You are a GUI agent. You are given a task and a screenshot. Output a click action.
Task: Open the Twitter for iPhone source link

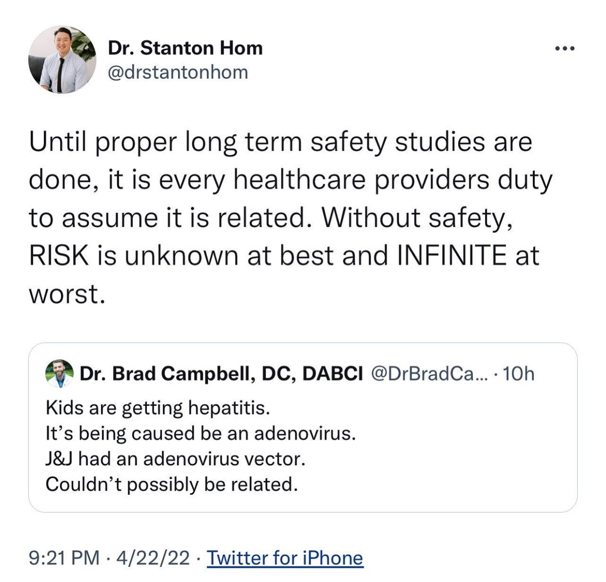click(285, 558)
